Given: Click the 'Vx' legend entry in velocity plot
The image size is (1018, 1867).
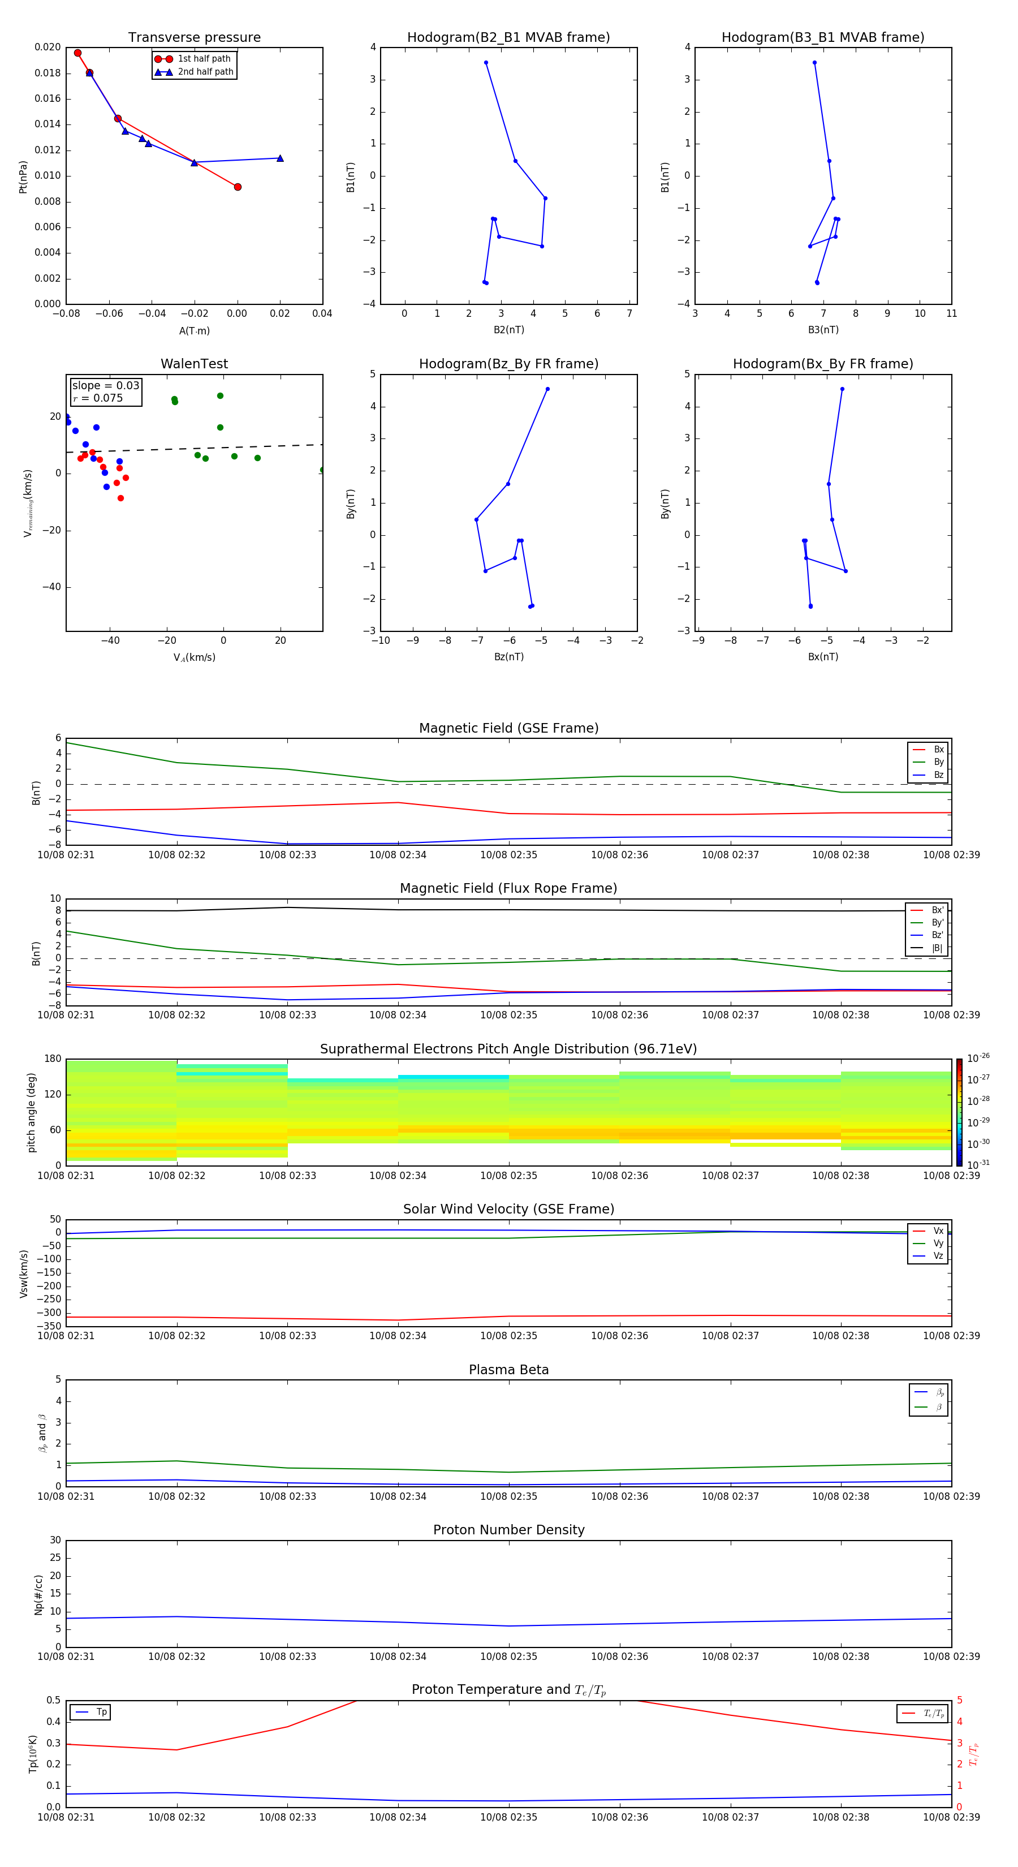Looking at the screenshot, I should click(x=928, y=1231).
